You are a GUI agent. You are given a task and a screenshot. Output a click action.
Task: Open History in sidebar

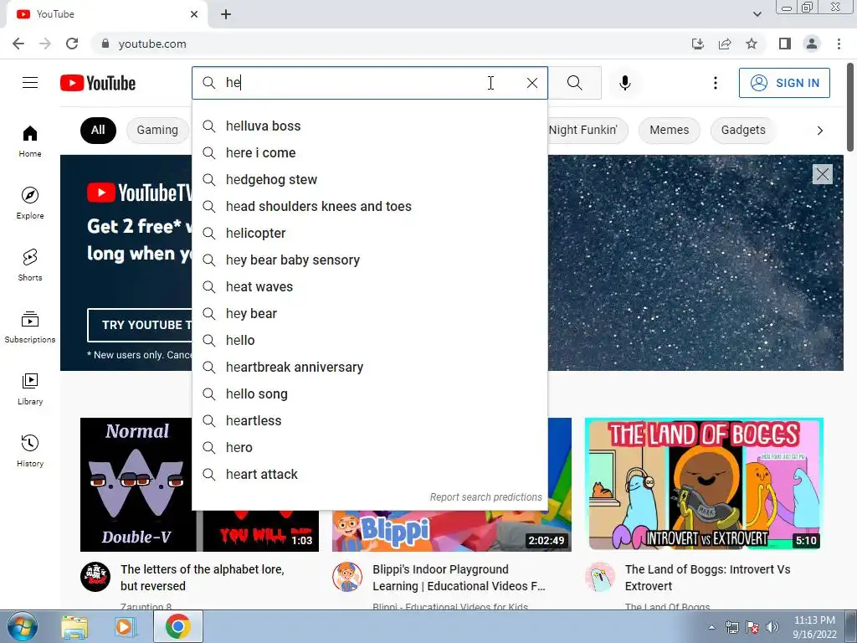click(x=30, y=450)
